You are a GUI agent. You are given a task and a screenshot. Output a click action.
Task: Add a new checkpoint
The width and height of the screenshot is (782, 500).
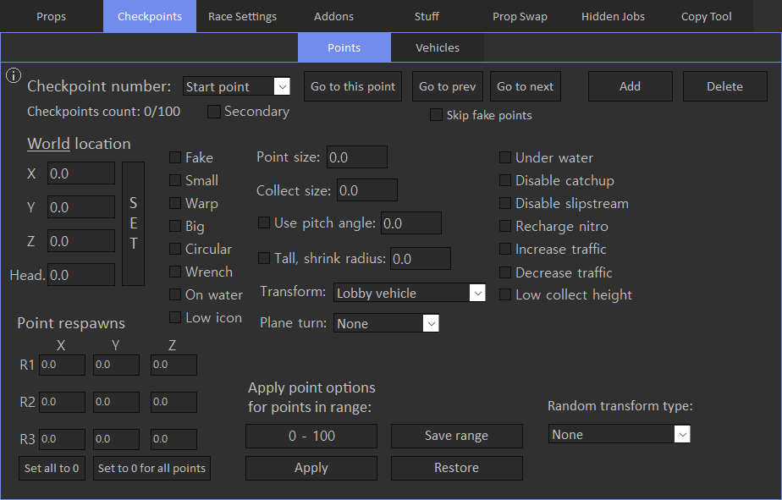(631, 86)
